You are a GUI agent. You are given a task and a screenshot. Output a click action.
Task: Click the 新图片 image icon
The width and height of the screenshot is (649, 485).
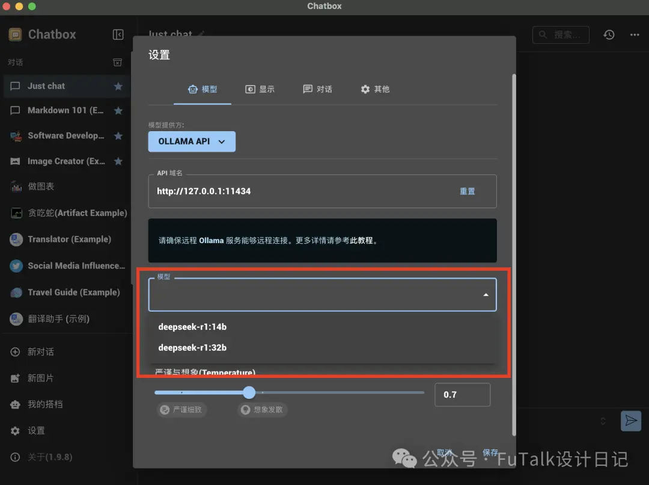(15, 378)
